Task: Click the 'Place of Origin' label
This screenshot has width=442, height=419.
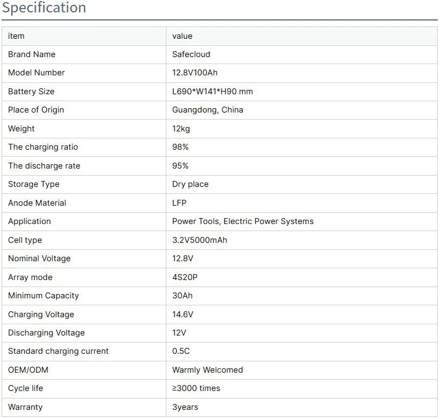Action: tap(36, 110)
